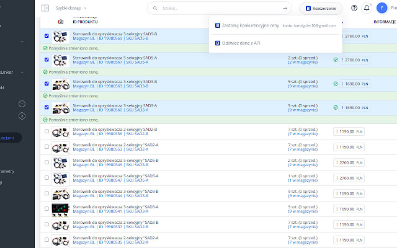Expand the sidebar chevron above eLinker item
This screenshot has width=397, height=248.
coord(22,42)
